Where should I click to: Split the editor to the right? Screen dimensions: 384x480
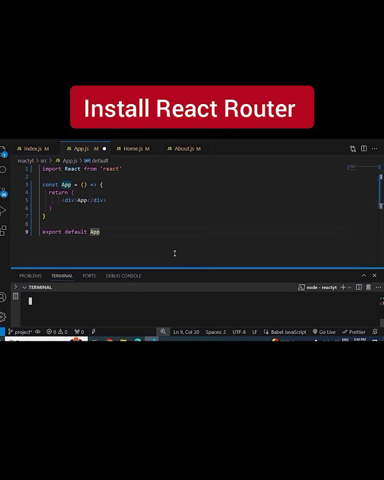(364, 149)
